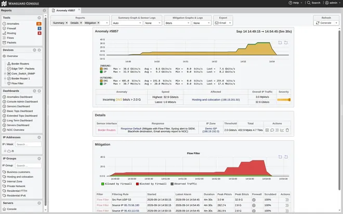Click the orange severity bar
Viewport: 343px width, 214px height.
click(x=284, y=100)
